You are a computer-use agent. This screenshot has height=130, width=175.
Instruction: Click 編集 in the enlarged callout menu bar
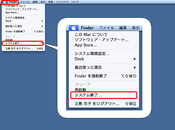coord(123,28)
